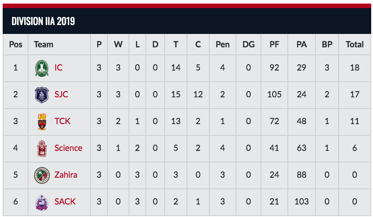Click the Science team crest logo
Image resolution: width=373 pixels, height=217 pixels.
coord(42,148)
